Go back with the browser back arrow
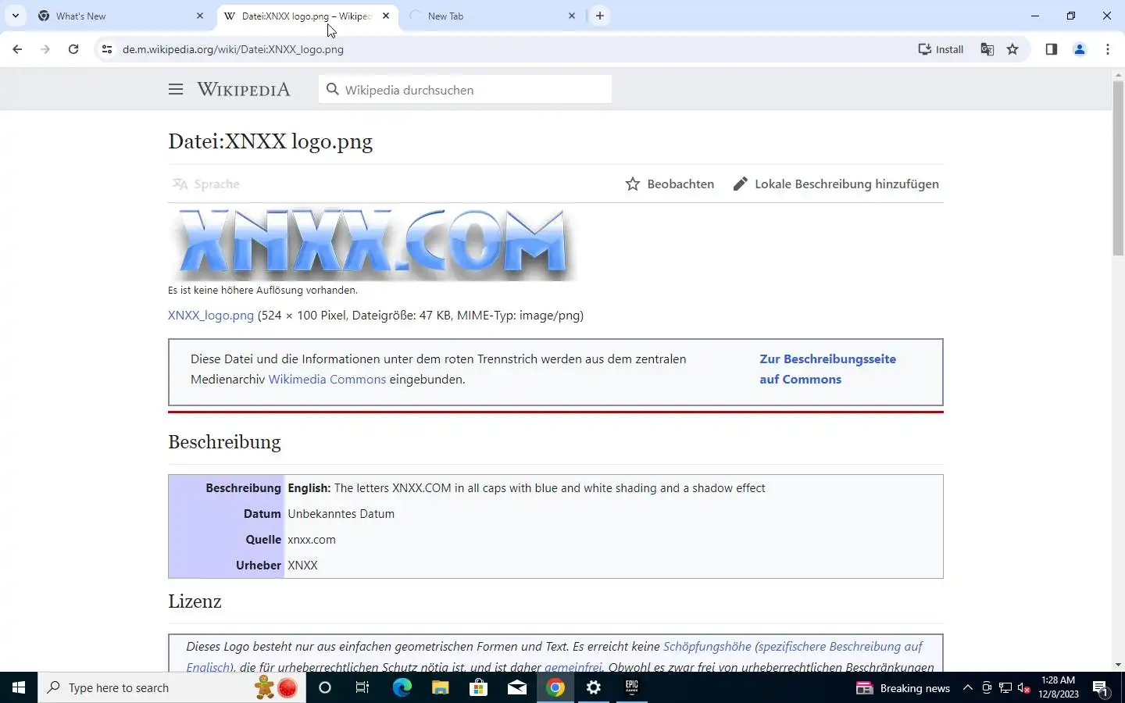 17,49
